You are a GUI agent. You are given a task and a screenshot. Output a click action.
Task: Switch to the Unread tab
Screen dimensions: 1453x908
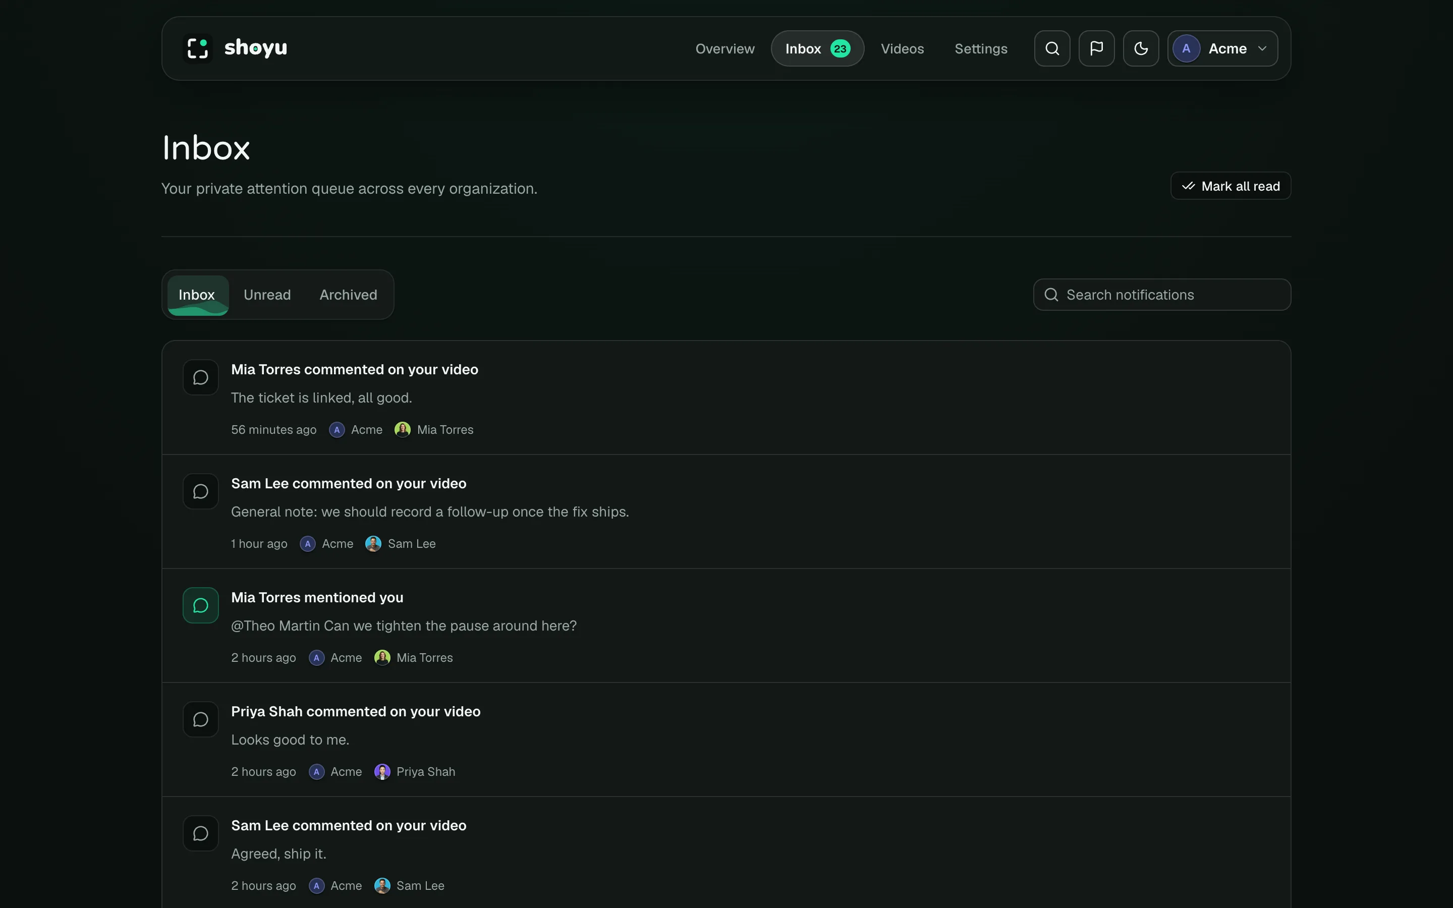pos(267,295)
